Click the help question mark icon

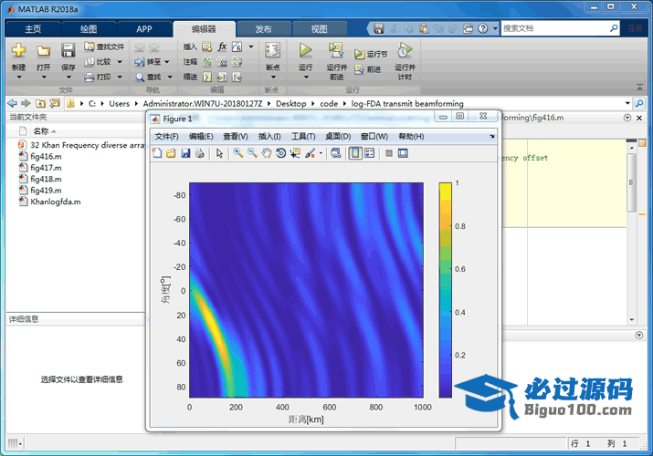pos(482,28)
